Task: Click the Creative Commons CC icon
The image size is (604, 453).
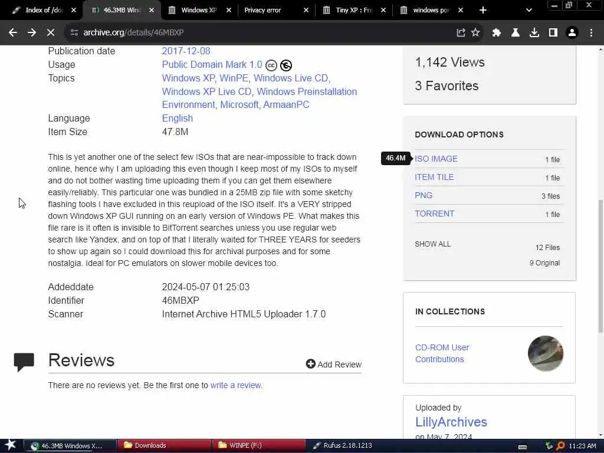Action: (271, 65)
